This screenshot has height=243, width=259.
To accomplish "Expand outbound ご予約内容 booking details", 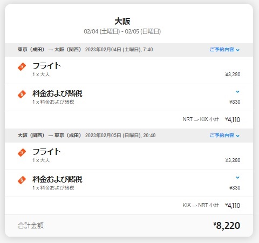I will 224,50.
